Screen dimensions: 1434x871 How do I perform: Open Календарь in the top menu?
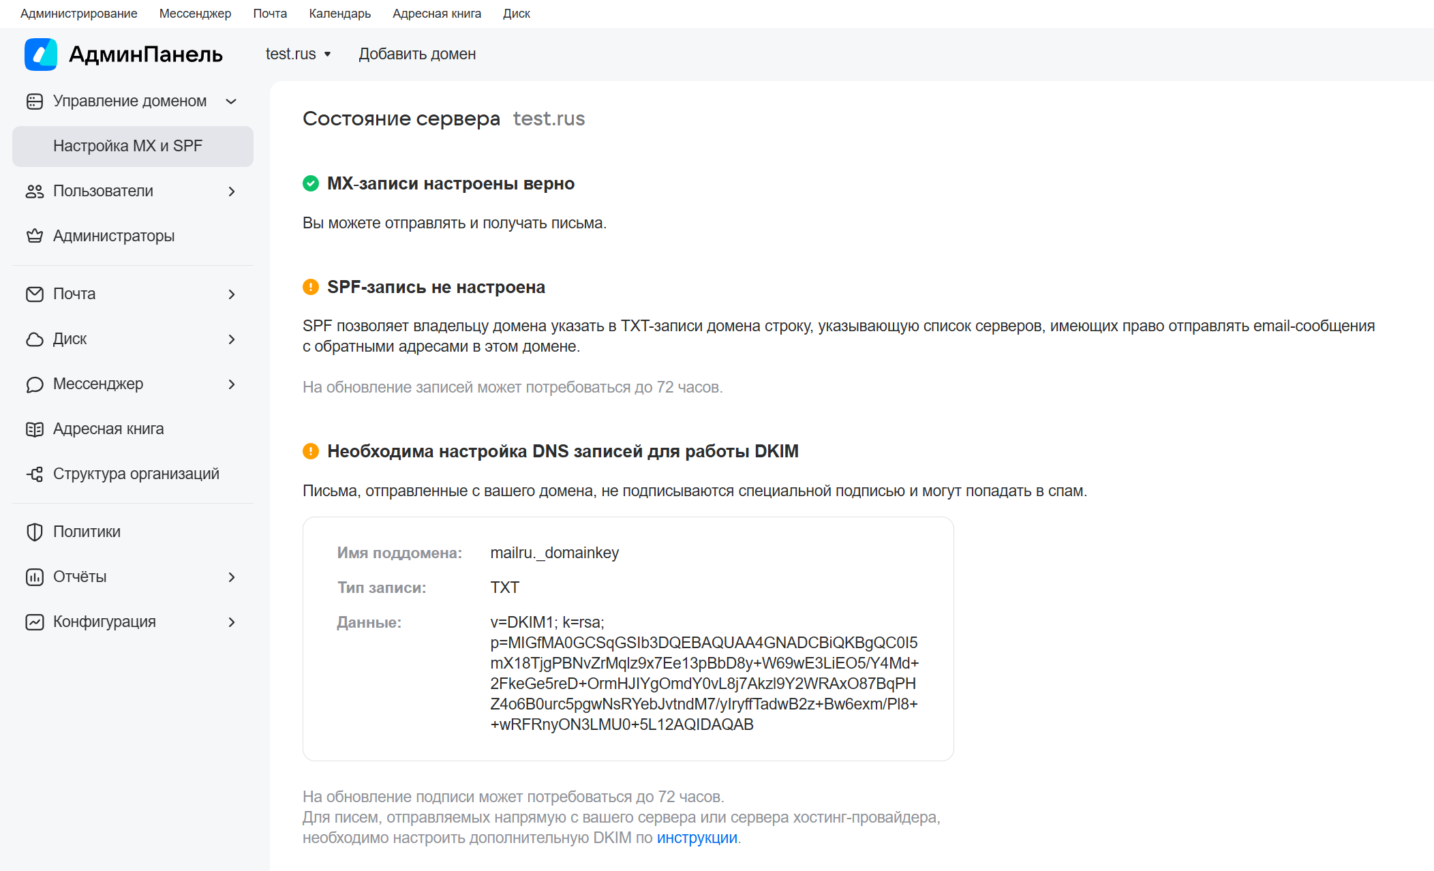point(339,14)
